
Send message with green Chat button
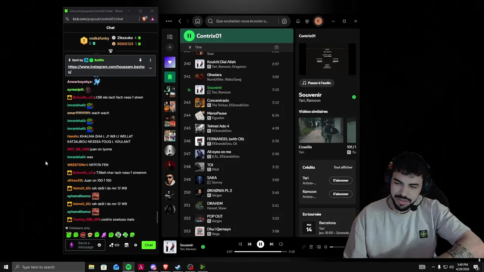[x=149, y=245]
